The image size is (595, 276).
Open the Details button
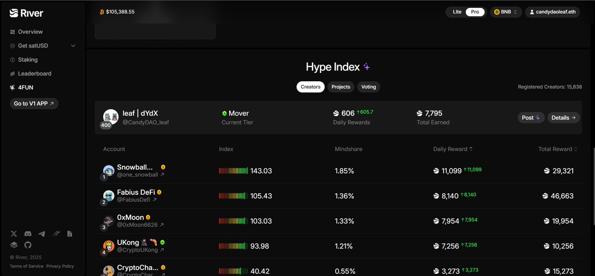click(x=564, y=117)
